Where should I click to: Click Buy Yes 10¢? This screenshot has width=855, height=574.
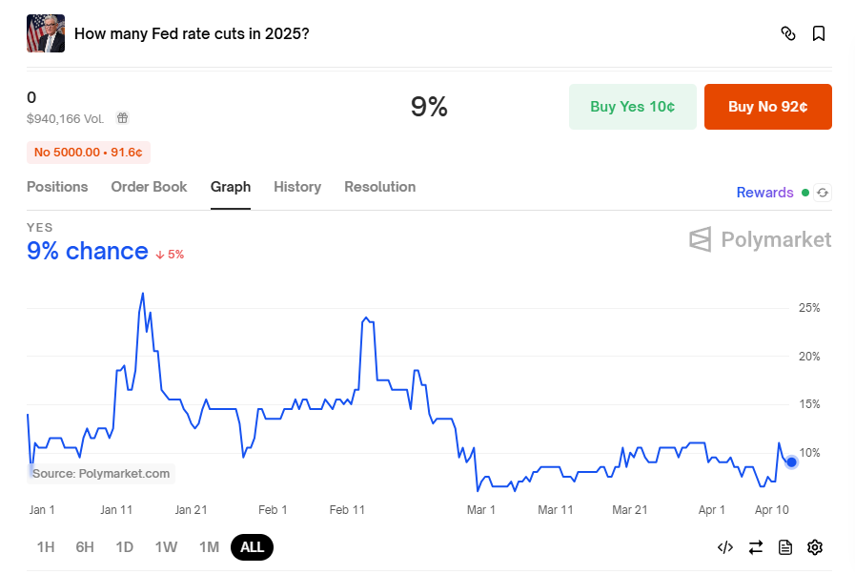[632, 107]
